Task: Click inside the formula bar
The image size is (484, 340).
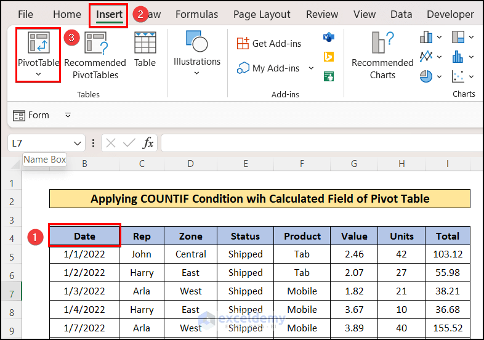Action: [x=322, y=143]
